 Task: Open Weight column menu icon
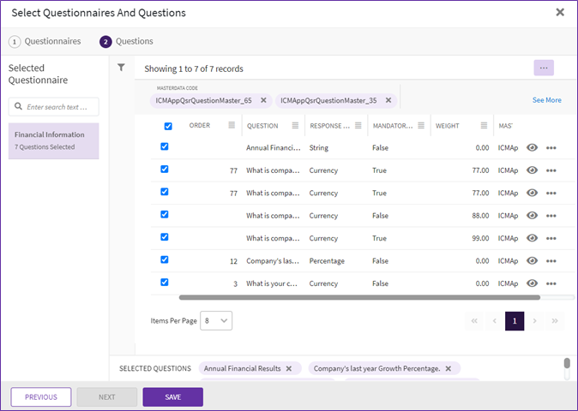[x=484, y=126]
